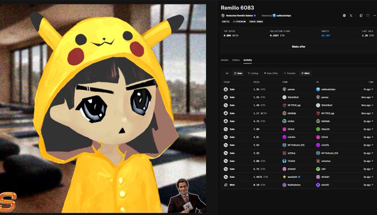Favorite Remilio 6083 with the heart icon

pos(368,16)
